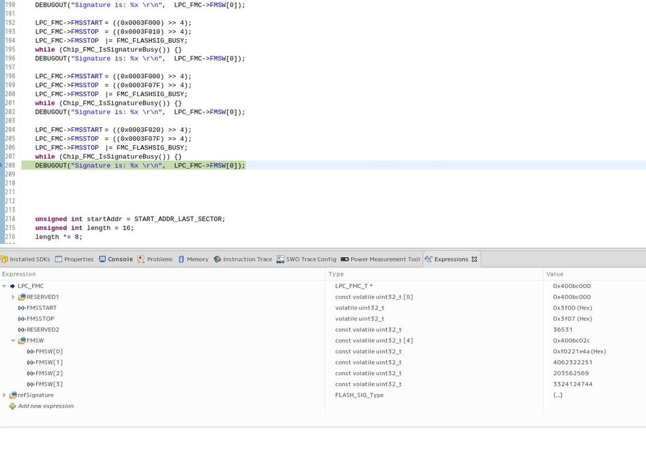Click RESERVED2 value 36531
The width and height of the screenshot is (646, 456).
coord(563,329)
